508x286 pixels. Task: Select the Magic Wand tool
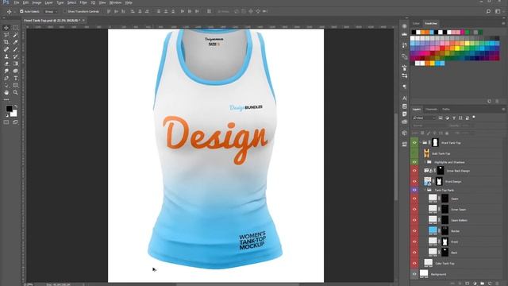click(15, 35)
